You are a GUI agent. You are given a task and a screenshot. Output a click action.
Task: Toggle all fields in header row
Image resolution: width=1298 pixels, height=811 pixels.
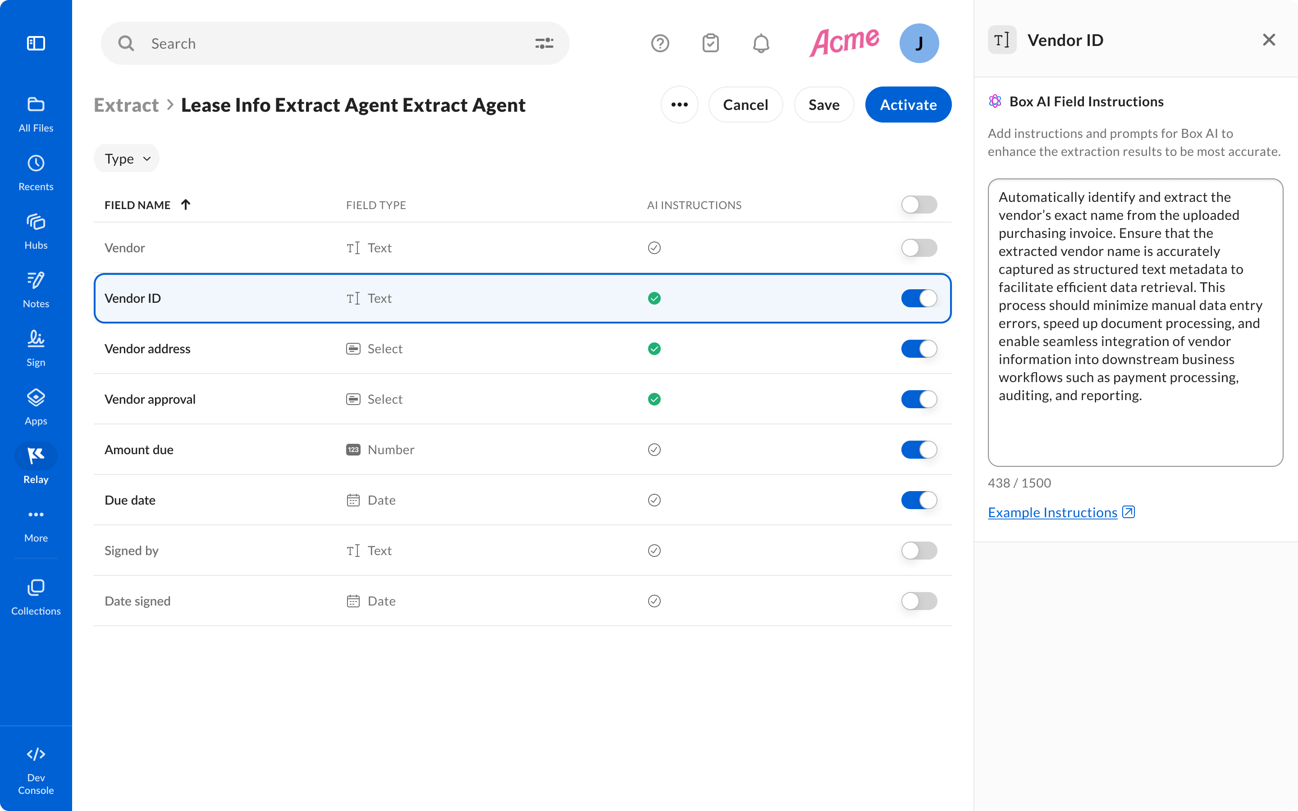pyautogui.click(x=918, y=205)
